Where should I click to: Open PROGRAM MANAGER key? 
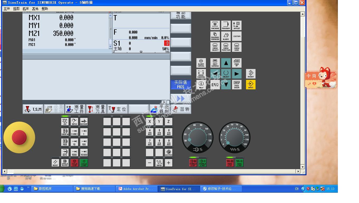pyautogui.click(x=215, y=36)
